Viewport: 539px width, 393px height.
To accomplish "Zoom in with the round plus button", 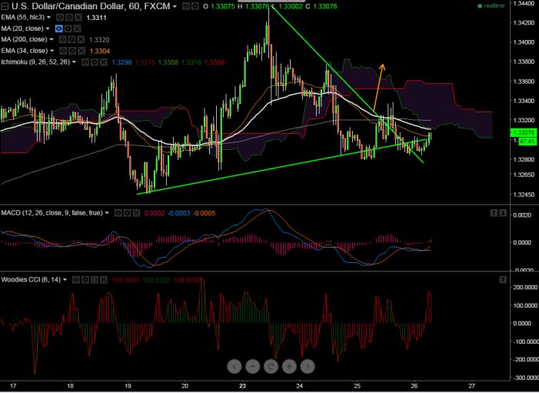I will pyautogui.click(x=289, y=367).
